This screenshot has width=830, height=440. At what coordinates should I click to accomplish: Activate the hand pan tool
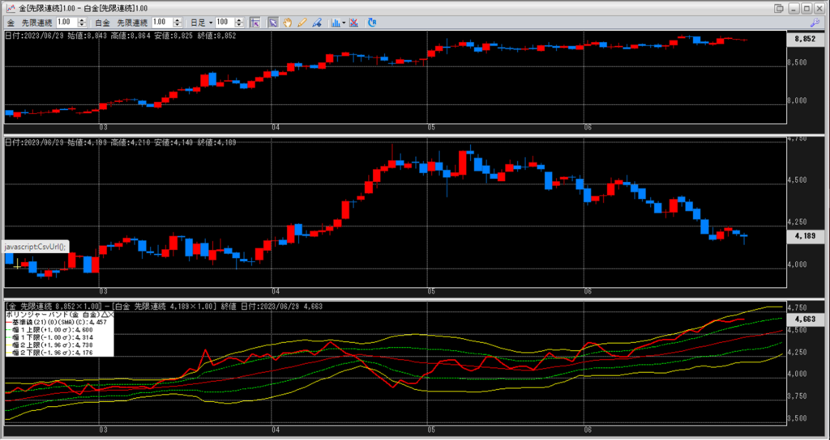288,22
